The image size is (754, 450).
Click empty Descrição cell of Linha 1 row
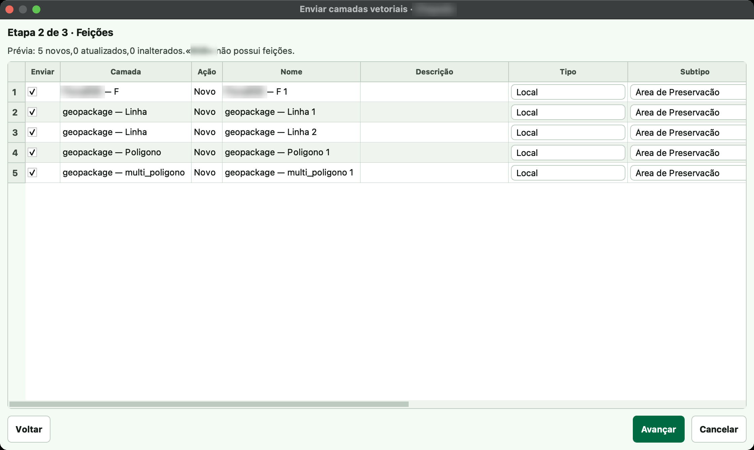[435, 112]
